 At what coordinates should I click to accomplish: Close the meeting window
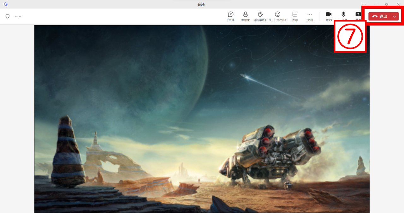pyautogui.click(x=398, y=4)
